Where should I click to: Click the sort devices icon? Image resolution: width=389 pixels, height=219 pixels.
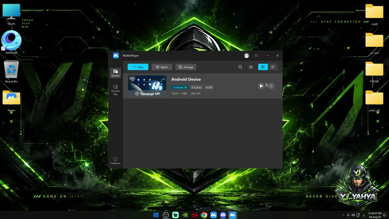tap(251, 67)
